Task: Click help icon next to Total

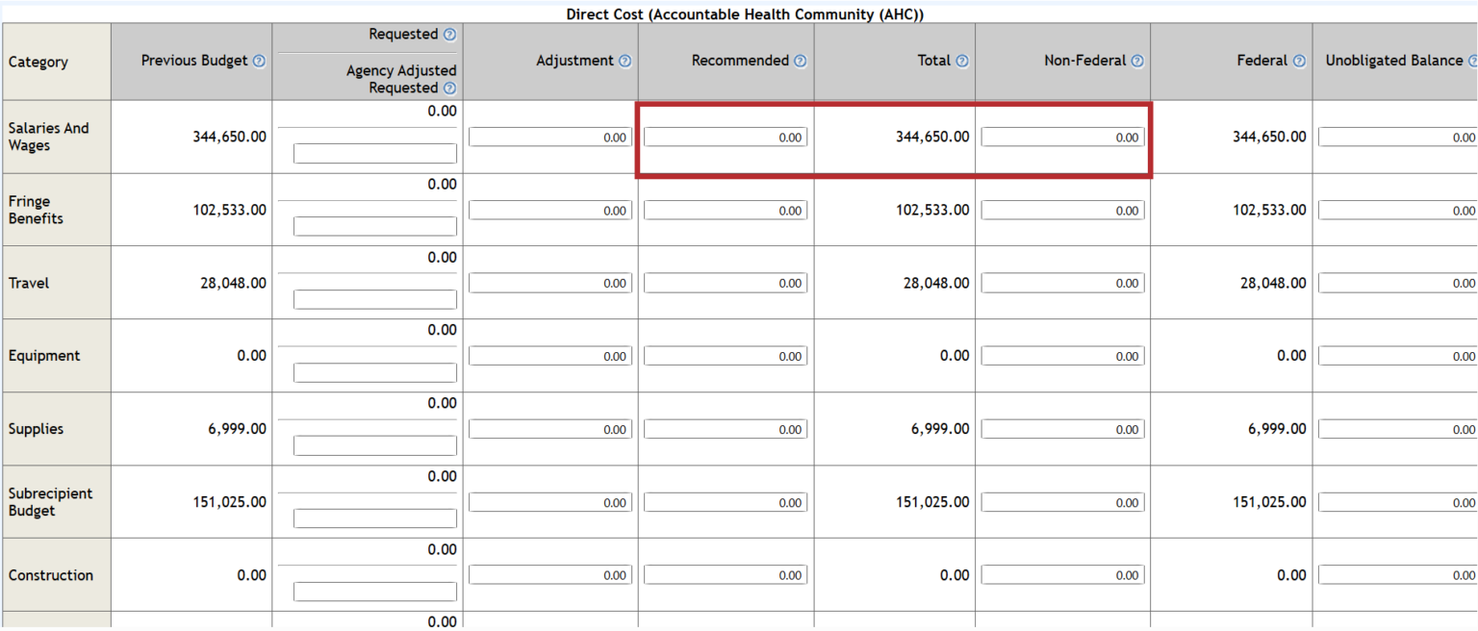Action: [x=962, y=62]
